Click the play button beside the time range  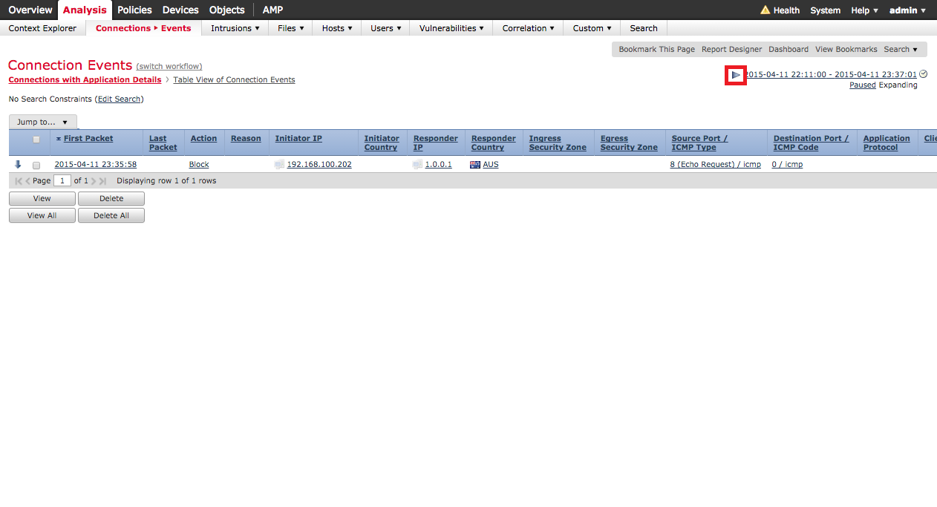tap(735, 75)
